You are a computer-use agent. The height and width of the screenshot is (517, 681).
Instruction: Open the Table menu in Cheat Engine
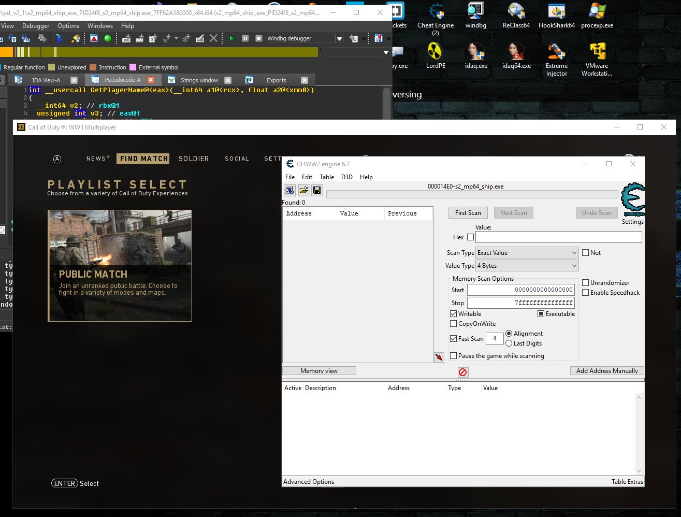[327, 177]
